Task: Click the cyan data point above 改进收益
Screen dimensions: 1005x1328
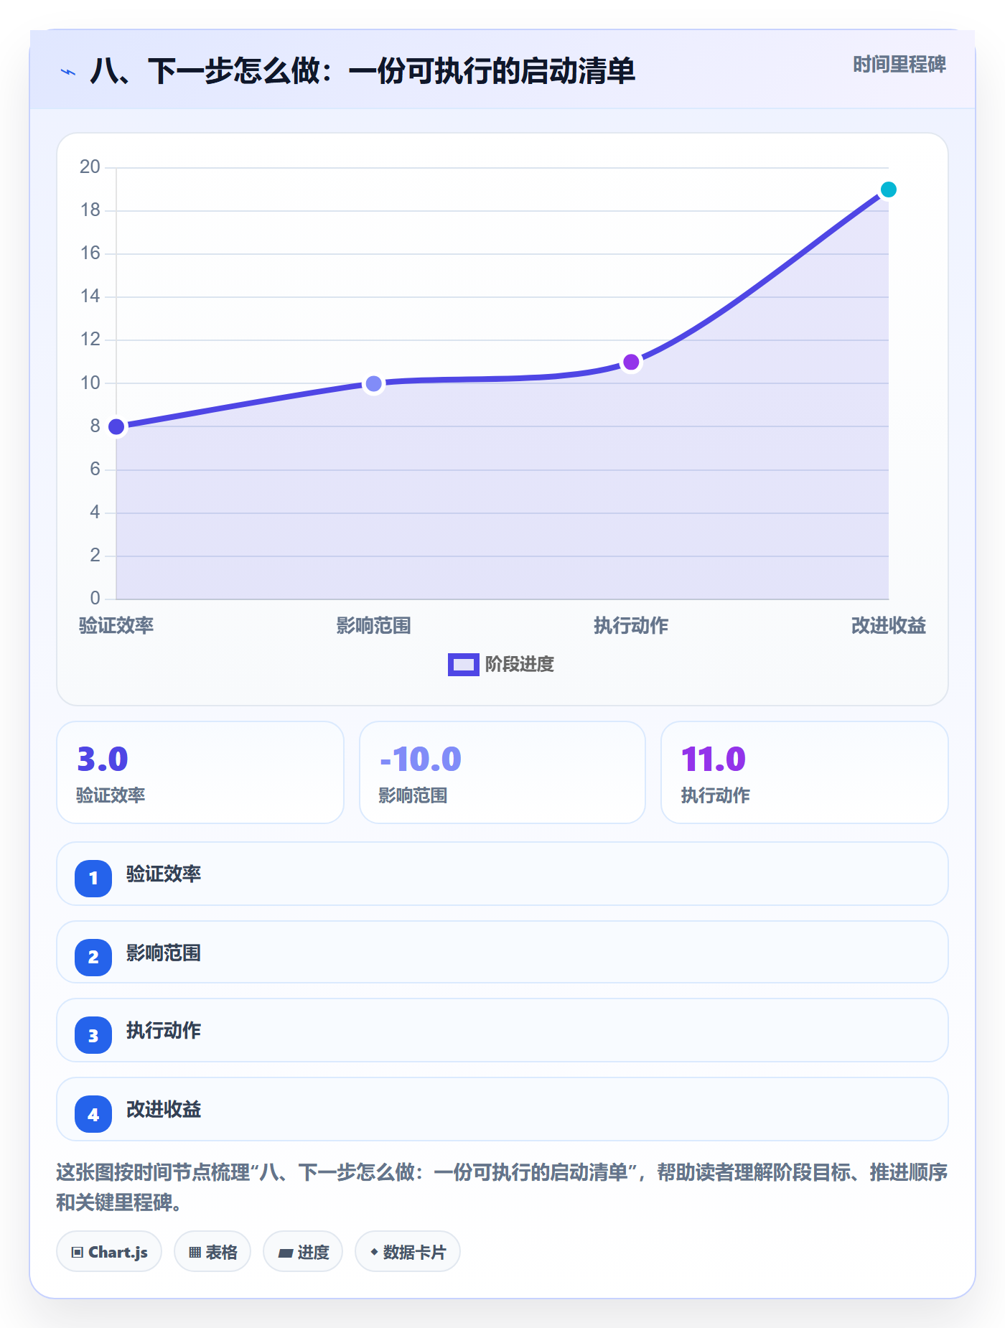Action: pos(889,190)
